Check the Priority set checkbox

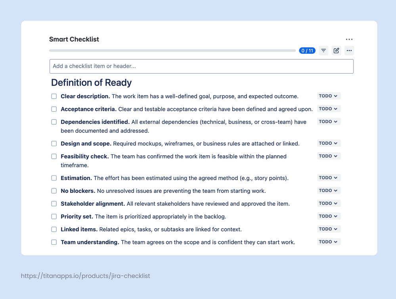(54, 216)
